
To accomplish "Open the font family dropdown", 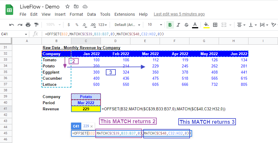I will click(x=127, y=25).
